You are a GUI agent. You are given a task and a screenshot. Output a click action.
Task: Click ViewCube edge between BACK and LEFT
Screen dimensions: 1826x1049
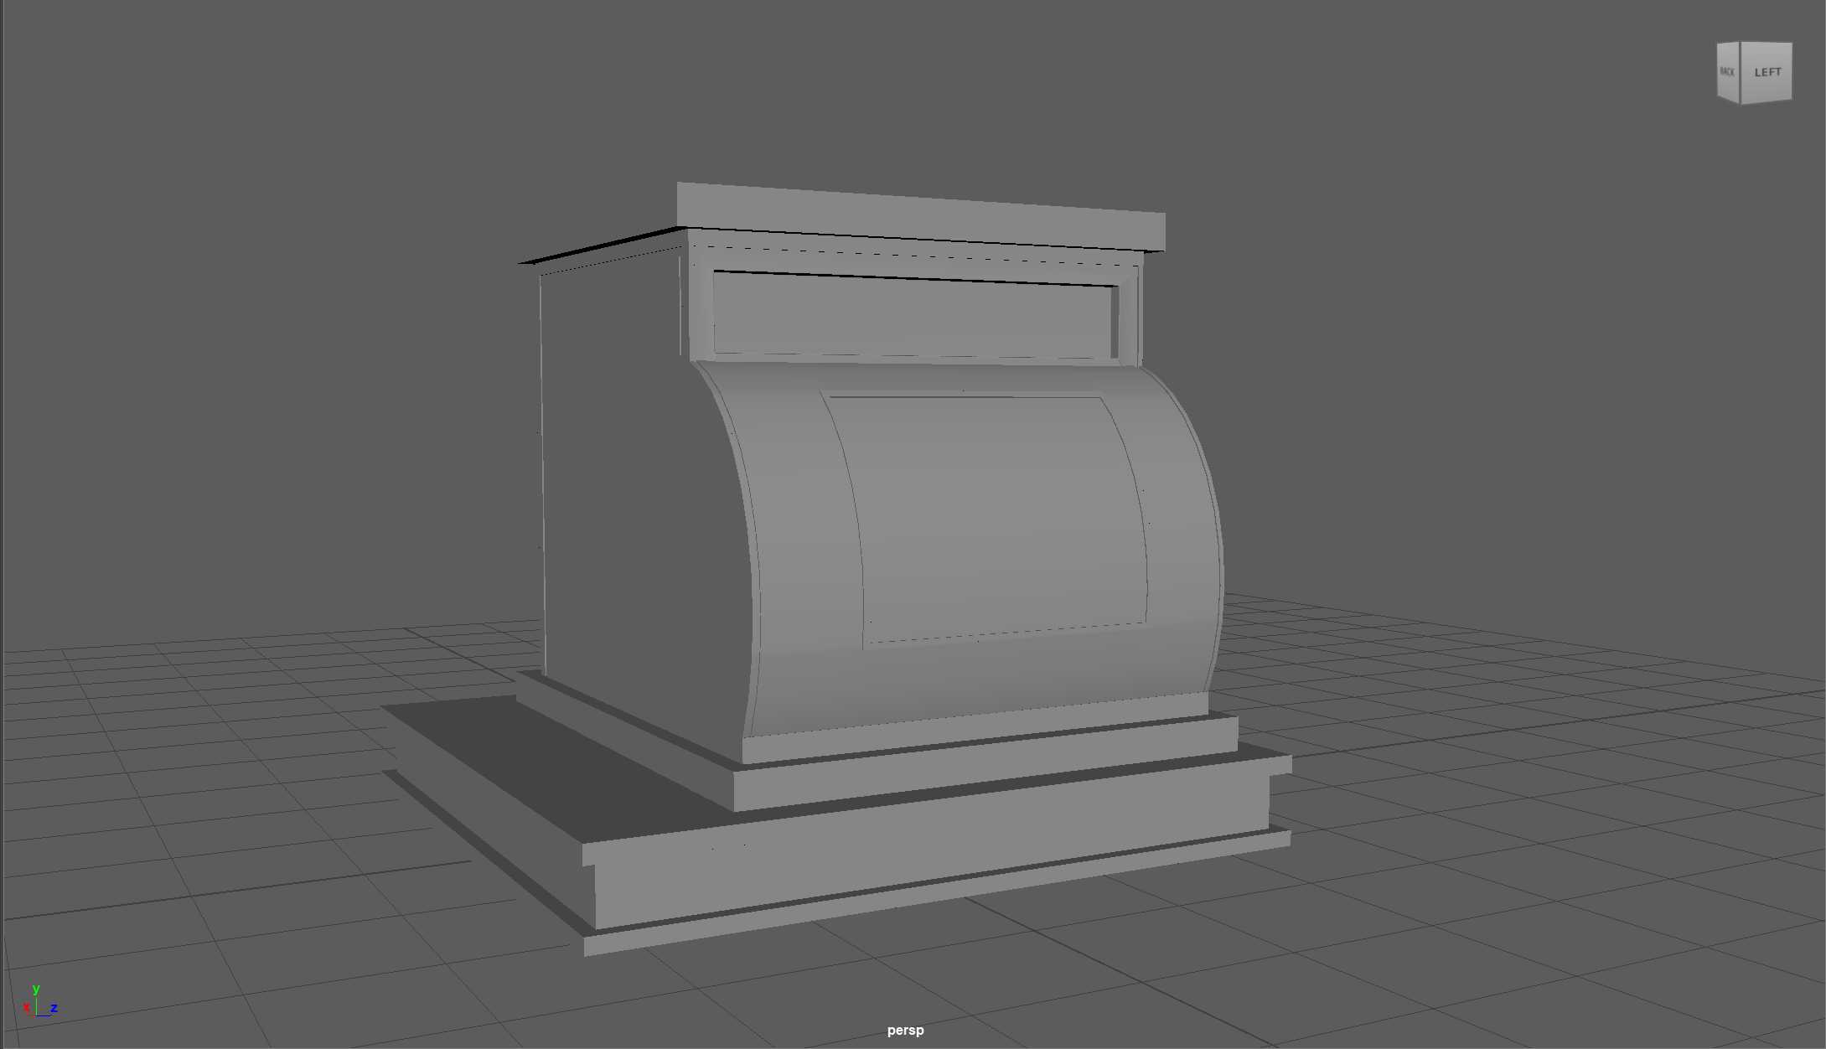pos(1741,73)
